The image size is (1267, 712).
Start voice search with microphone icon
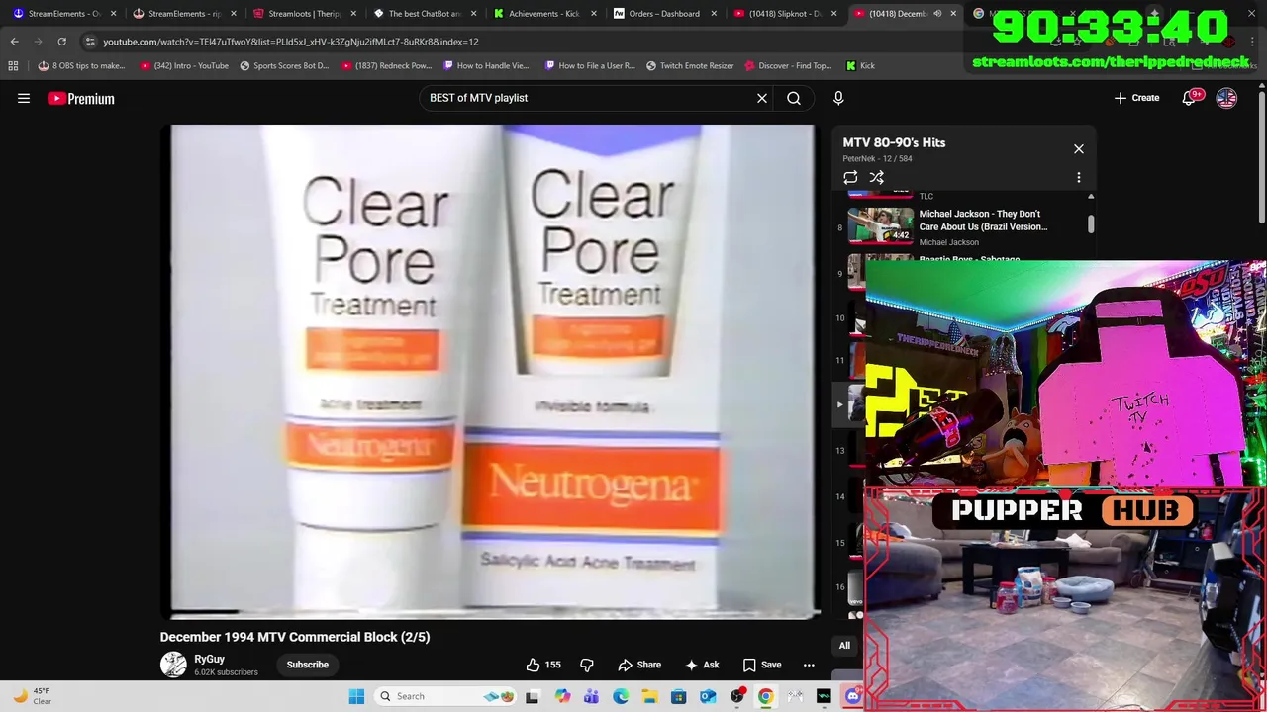[838, 98]
